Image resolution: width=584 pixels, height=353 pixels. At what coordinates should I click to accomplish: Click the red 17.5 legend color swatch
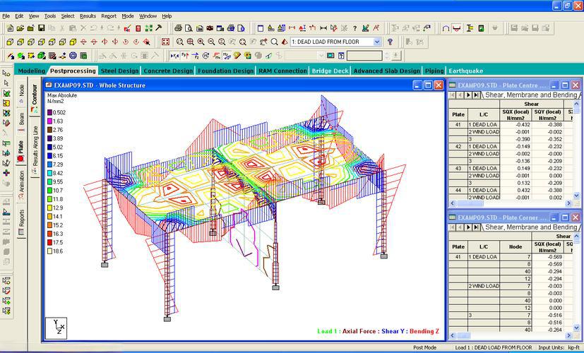click(49, 242)
